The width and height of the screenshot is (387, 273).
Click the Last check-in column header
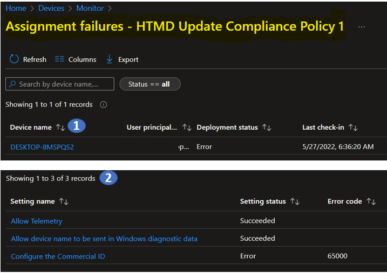[x=323, y=127]
